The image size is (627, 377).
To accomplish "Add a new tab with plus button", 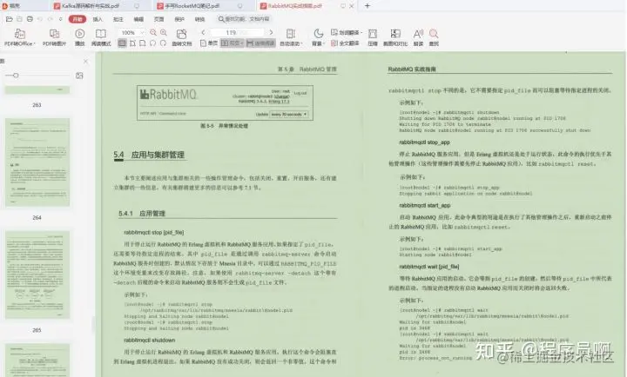I will tap(367, 5).
